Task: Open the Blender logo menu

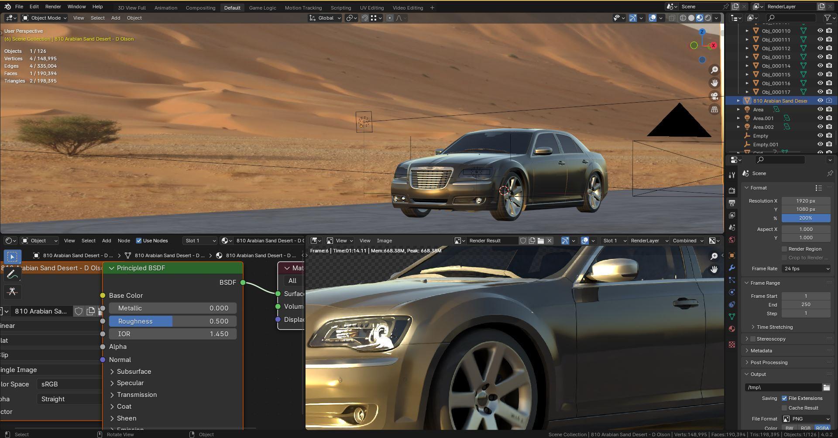Action: click(7, 7)
